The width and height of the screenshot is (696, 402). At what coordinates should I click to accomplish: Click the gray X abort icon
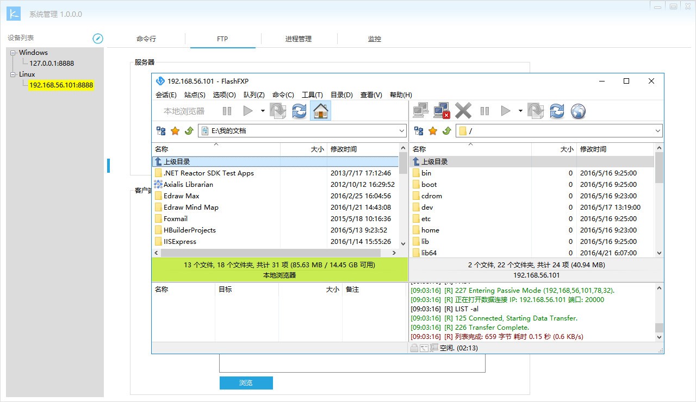(463, 111)
